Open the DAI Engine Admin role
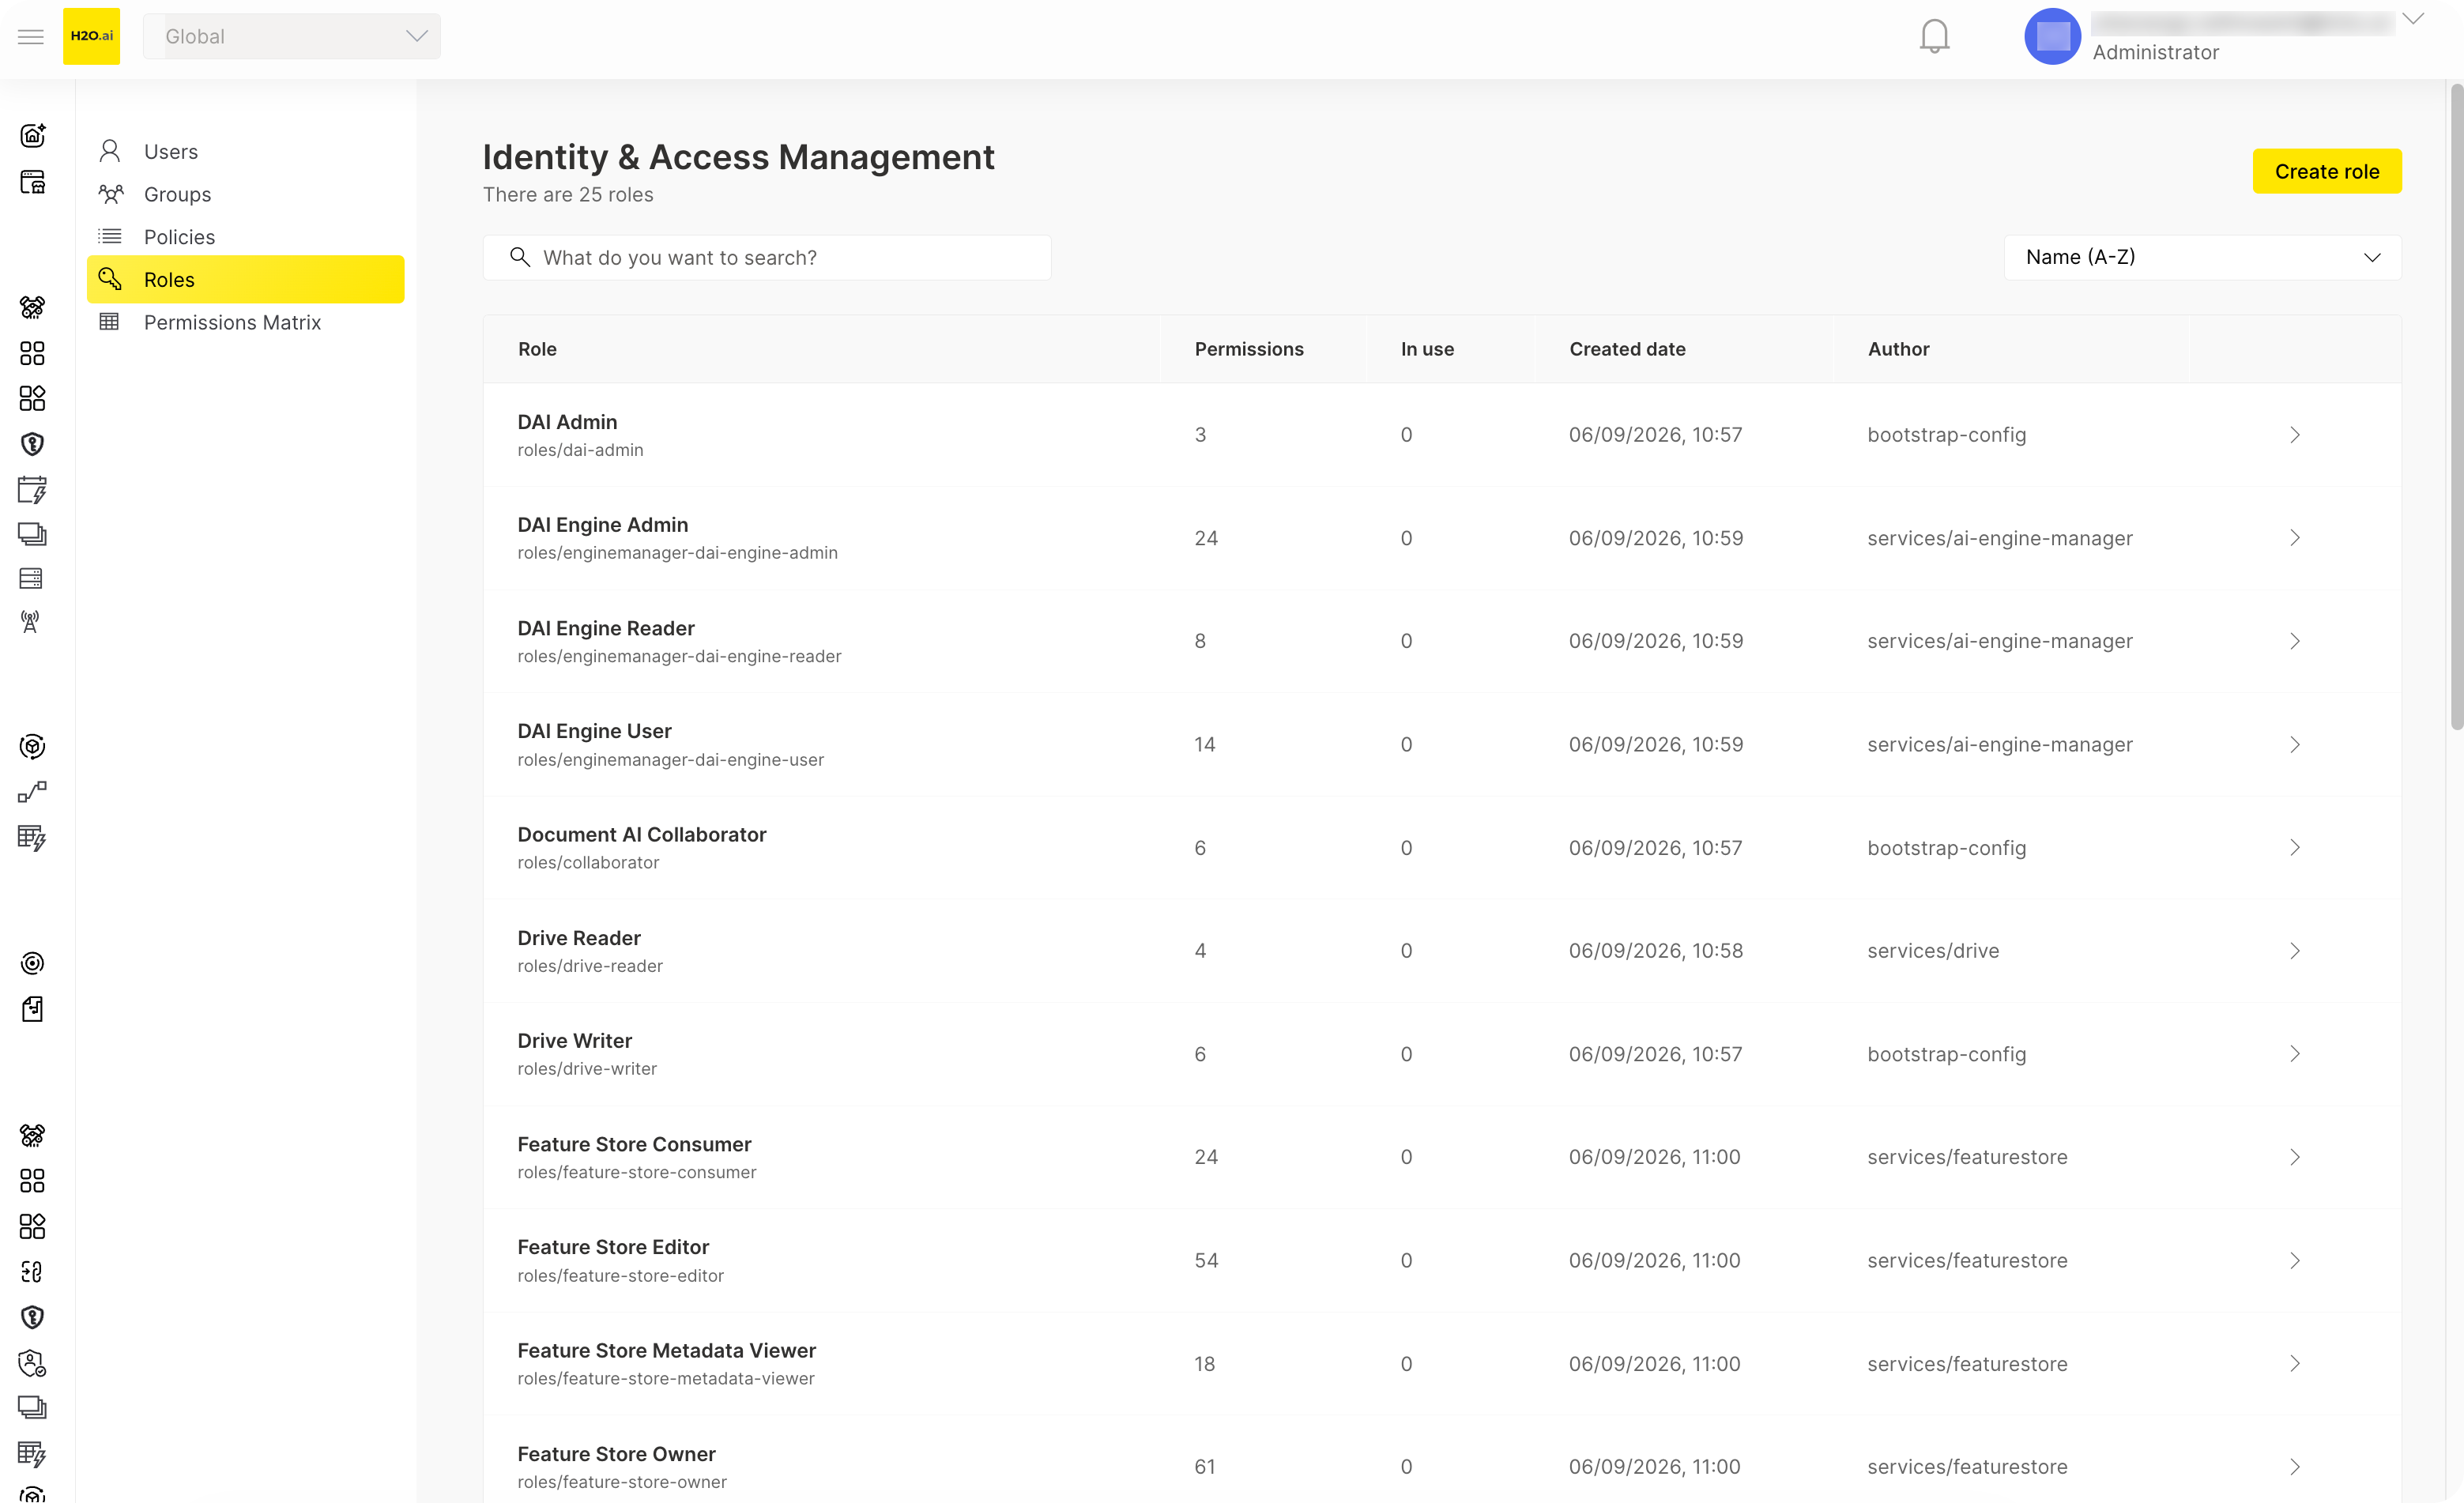Image resolution: width=2464 pixels, height=1503 pixels. (x=1442, y=538)
